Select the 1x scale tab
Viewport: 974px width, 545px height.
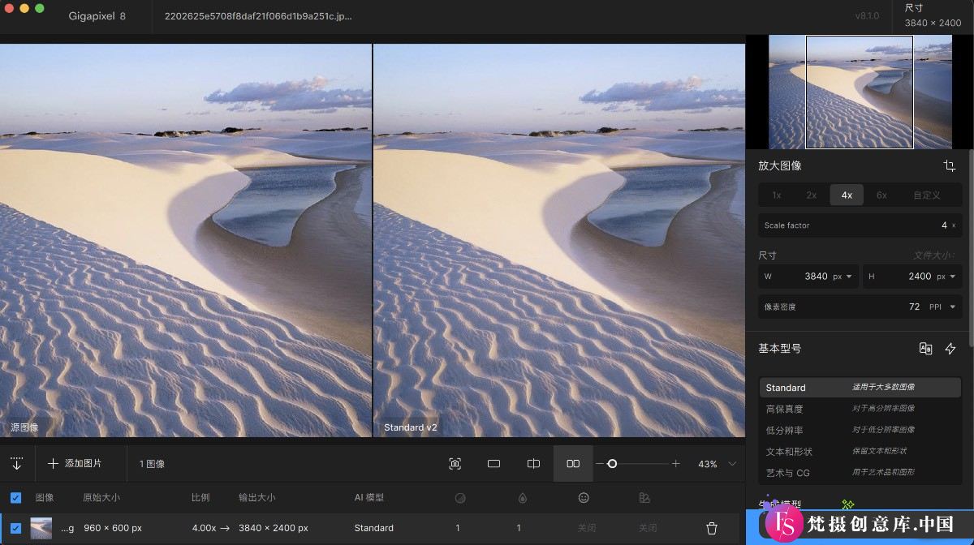pyautogui.click(x=777, y=195)
